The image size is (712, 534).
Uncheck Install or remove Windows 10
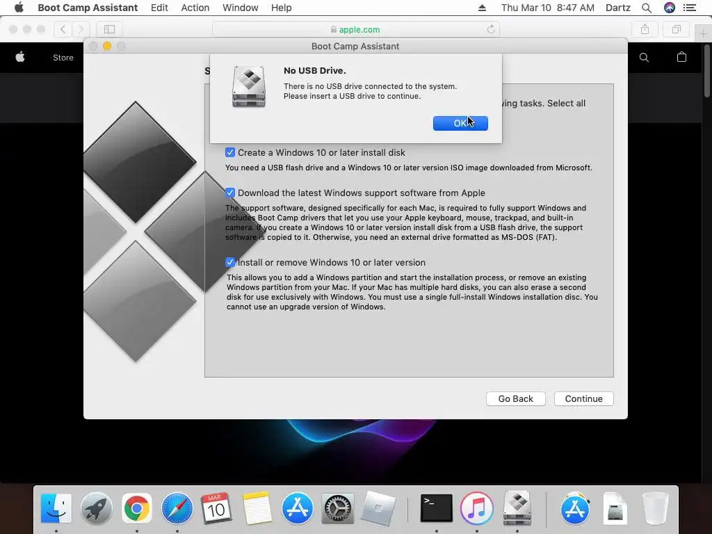pyautogui.click(x=230, y=262)
